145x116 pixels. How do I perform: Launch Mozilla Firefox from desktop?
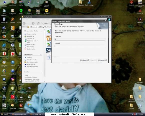[4, 36]
